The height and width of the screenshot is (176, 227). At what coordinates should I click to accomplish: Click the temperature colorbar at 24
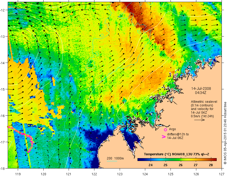tap(151, 160)
